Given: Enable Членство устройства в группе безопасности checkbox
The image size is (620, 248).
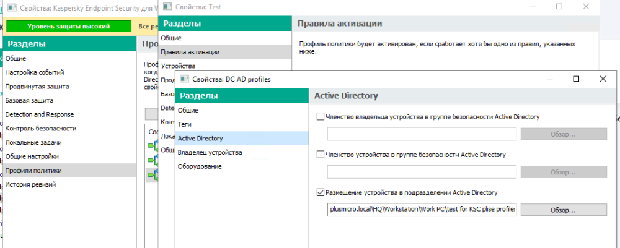Looking at the screenshot, I should [x=321, y=155].
